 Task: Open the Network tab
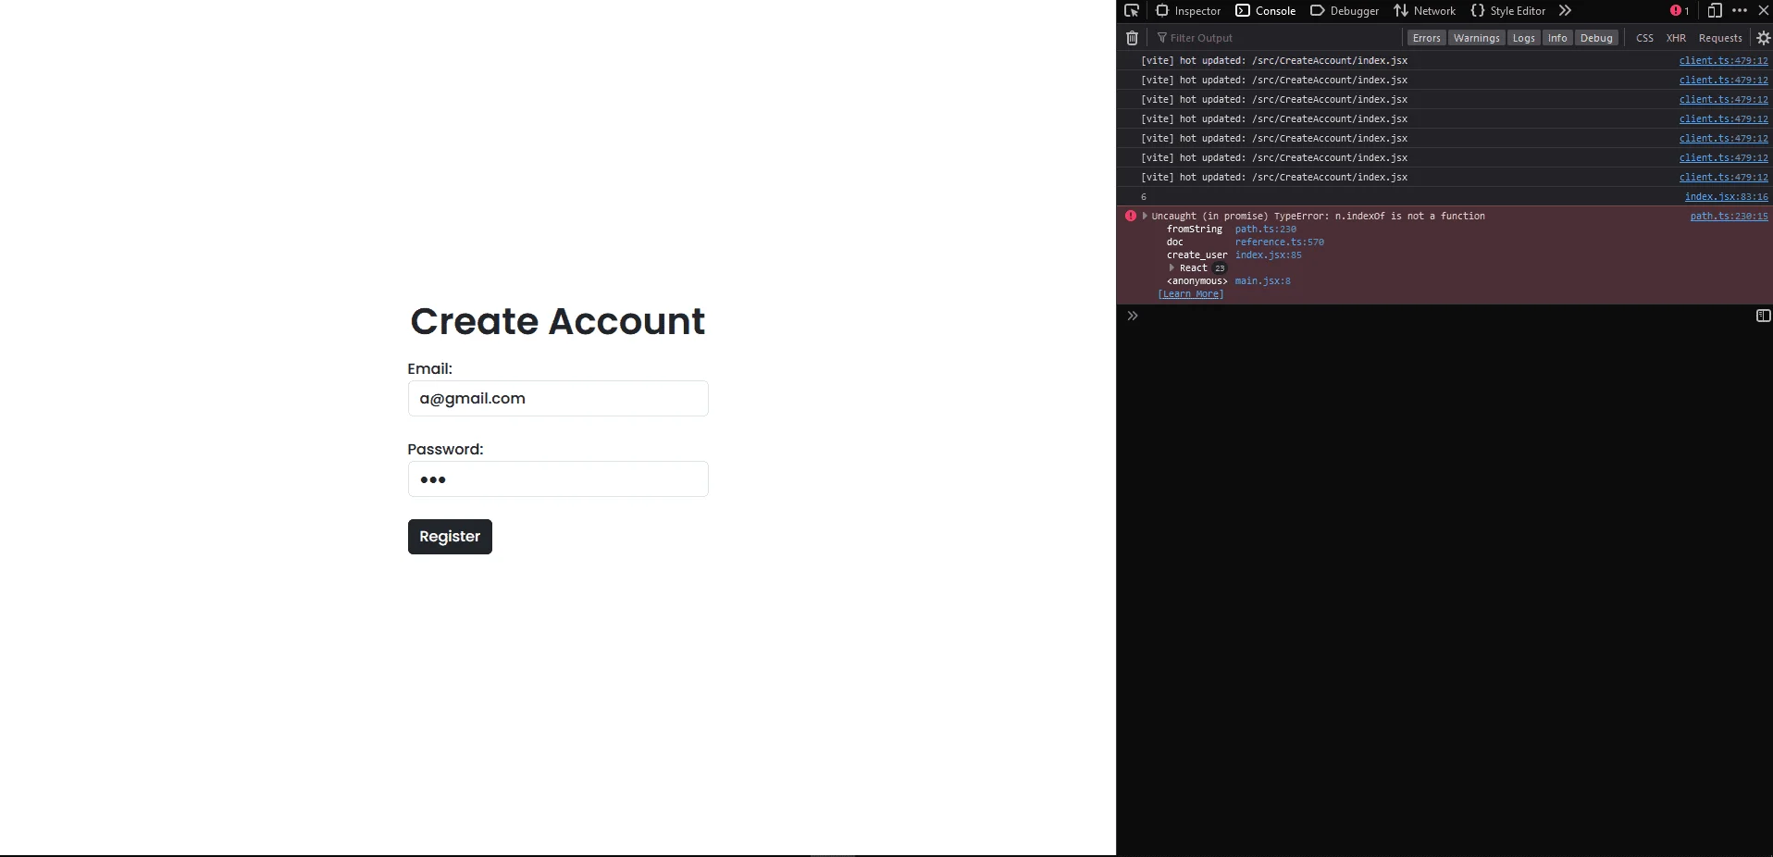pyautogui.click(x=1424, y=11)
